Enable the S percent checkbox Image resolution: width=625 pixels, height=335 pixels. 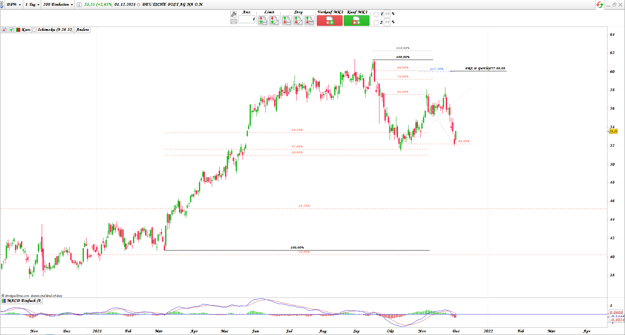point(376,23)
